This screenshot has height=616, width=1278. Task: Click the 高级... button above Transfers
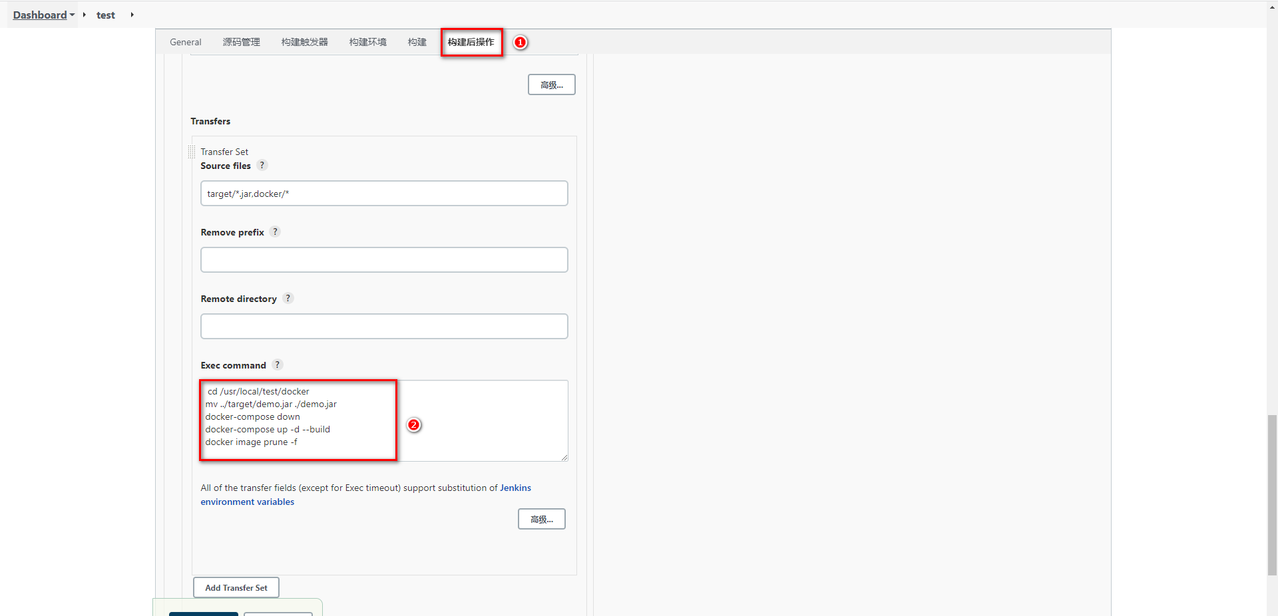tap(552, 84)
